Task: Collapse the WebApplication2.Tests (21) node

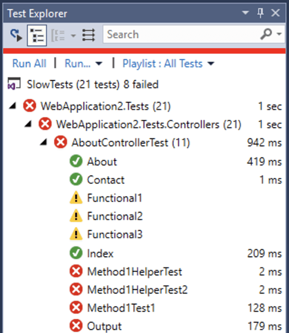Action: point(13,106)
